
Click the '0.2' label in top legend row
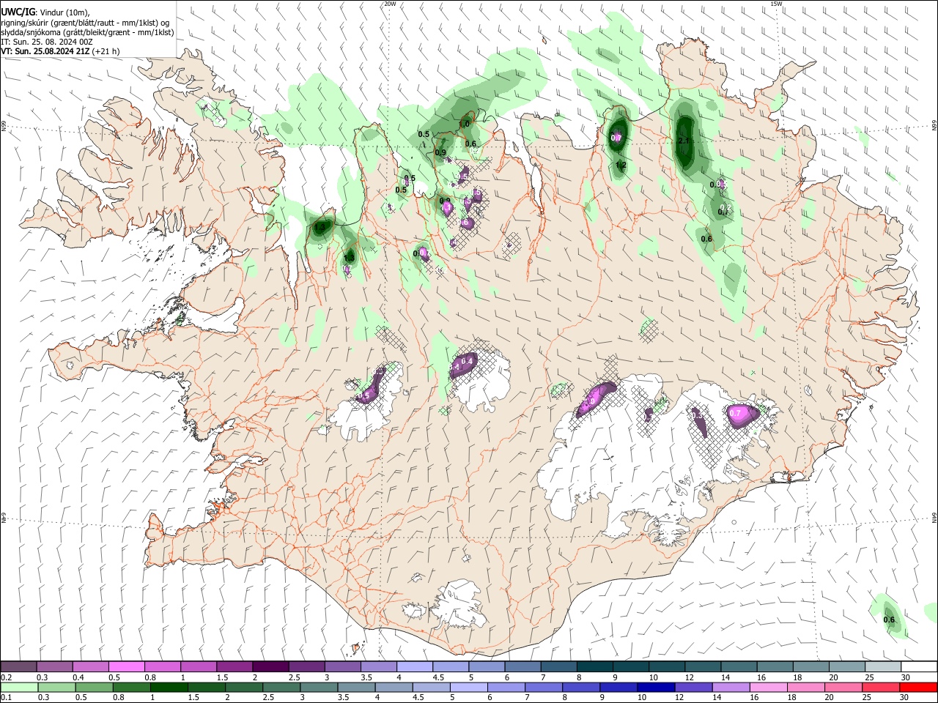[x=7, y=677]
